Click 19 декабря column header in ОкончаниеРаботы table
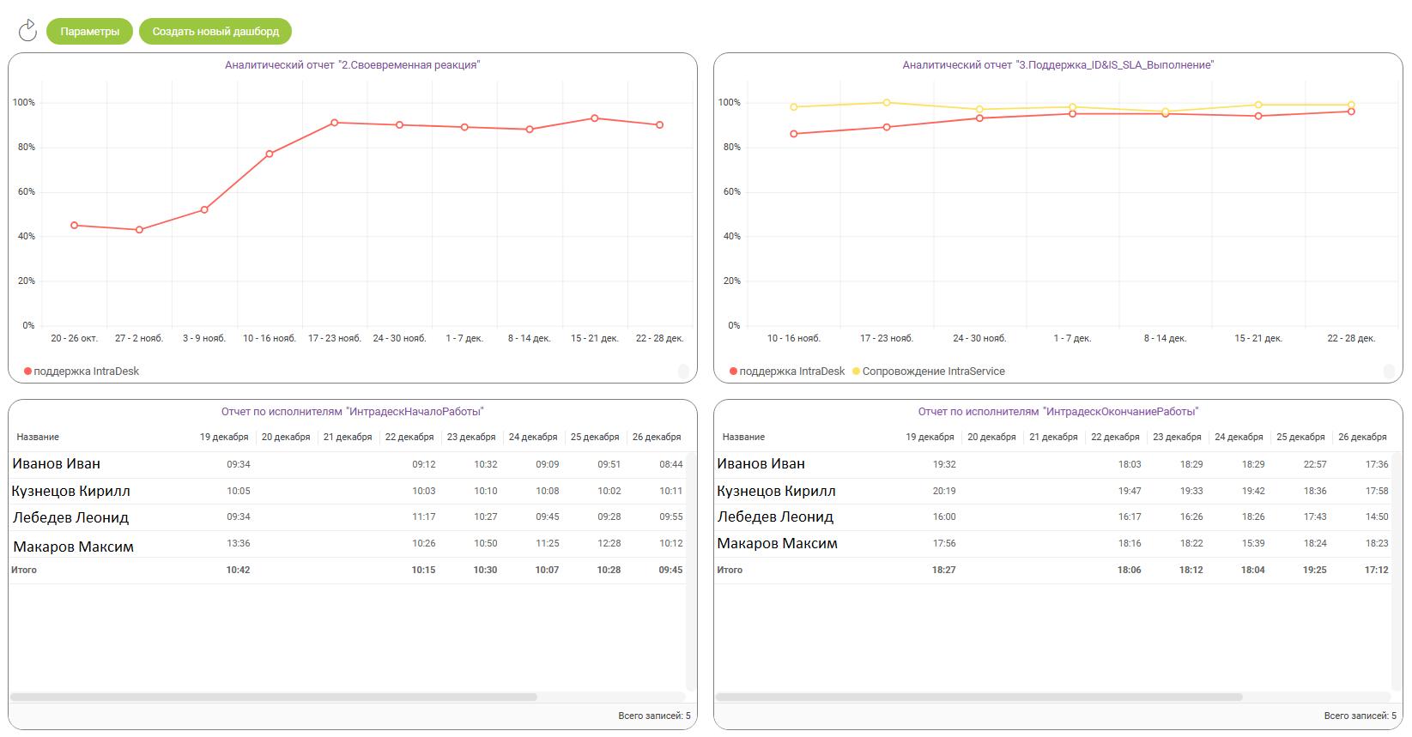Viewport: 1412px width, 737px height. point(930,437)
